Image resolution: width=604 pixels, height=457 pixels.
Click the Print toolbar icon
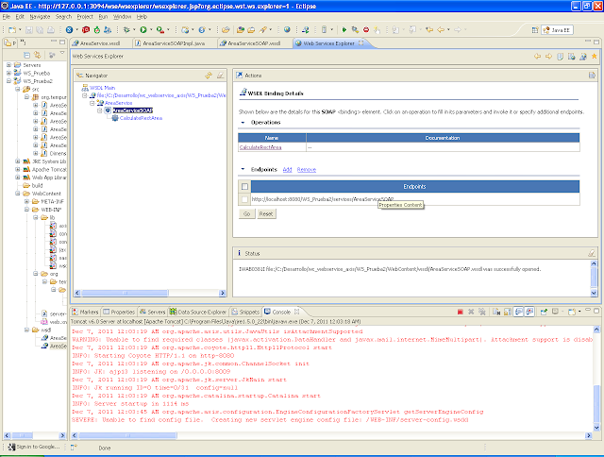click(50, 29)
